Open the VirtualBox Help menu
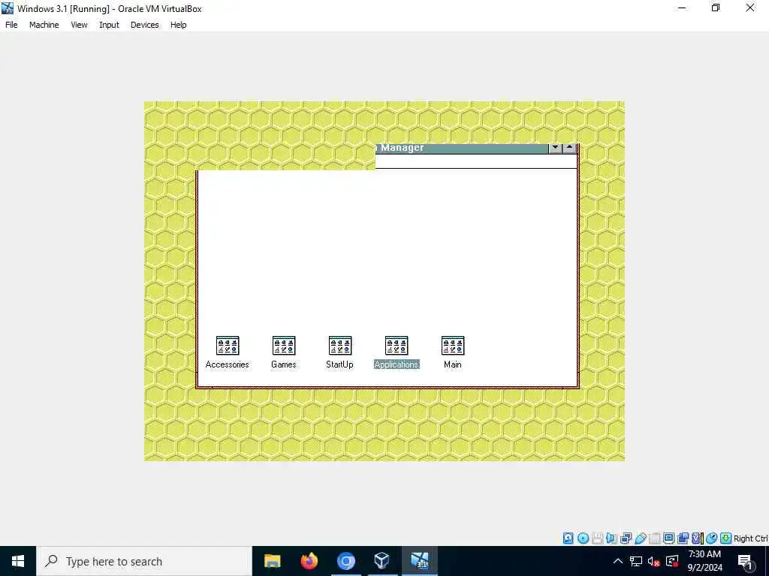The height and width of the screenshot is (576, 769). pyautogui.click(x=179, y=25)
